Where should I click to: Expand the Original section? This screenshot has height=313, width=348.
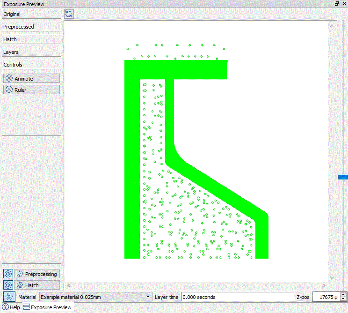[x=31, y=14]
